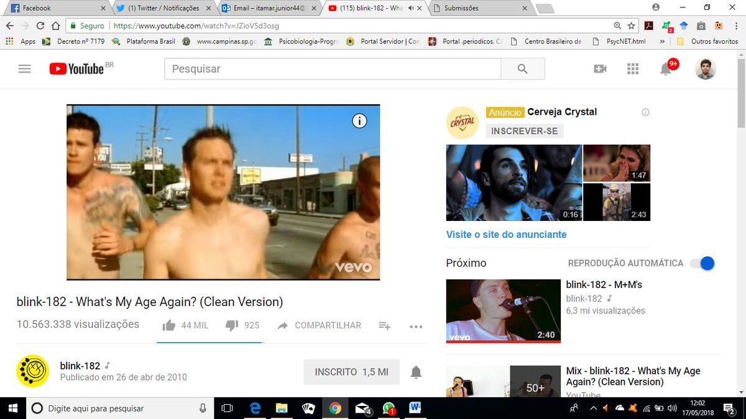Reload the current page
The height and width of the screenshot is (419, 746).
click(x=40, y=26)
